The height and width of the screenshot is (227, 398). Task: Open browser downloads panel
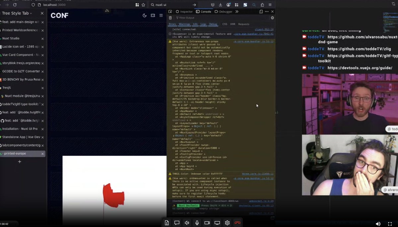[x=221, y=5]
